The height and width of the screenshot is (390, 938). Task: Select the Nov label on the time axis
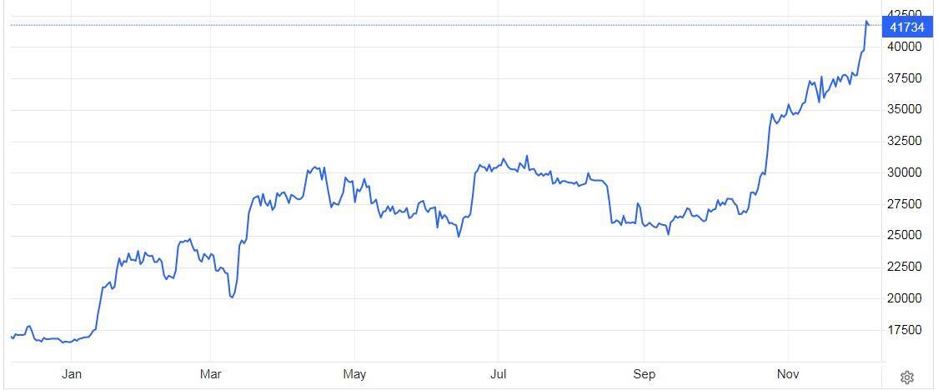[787, 374]
